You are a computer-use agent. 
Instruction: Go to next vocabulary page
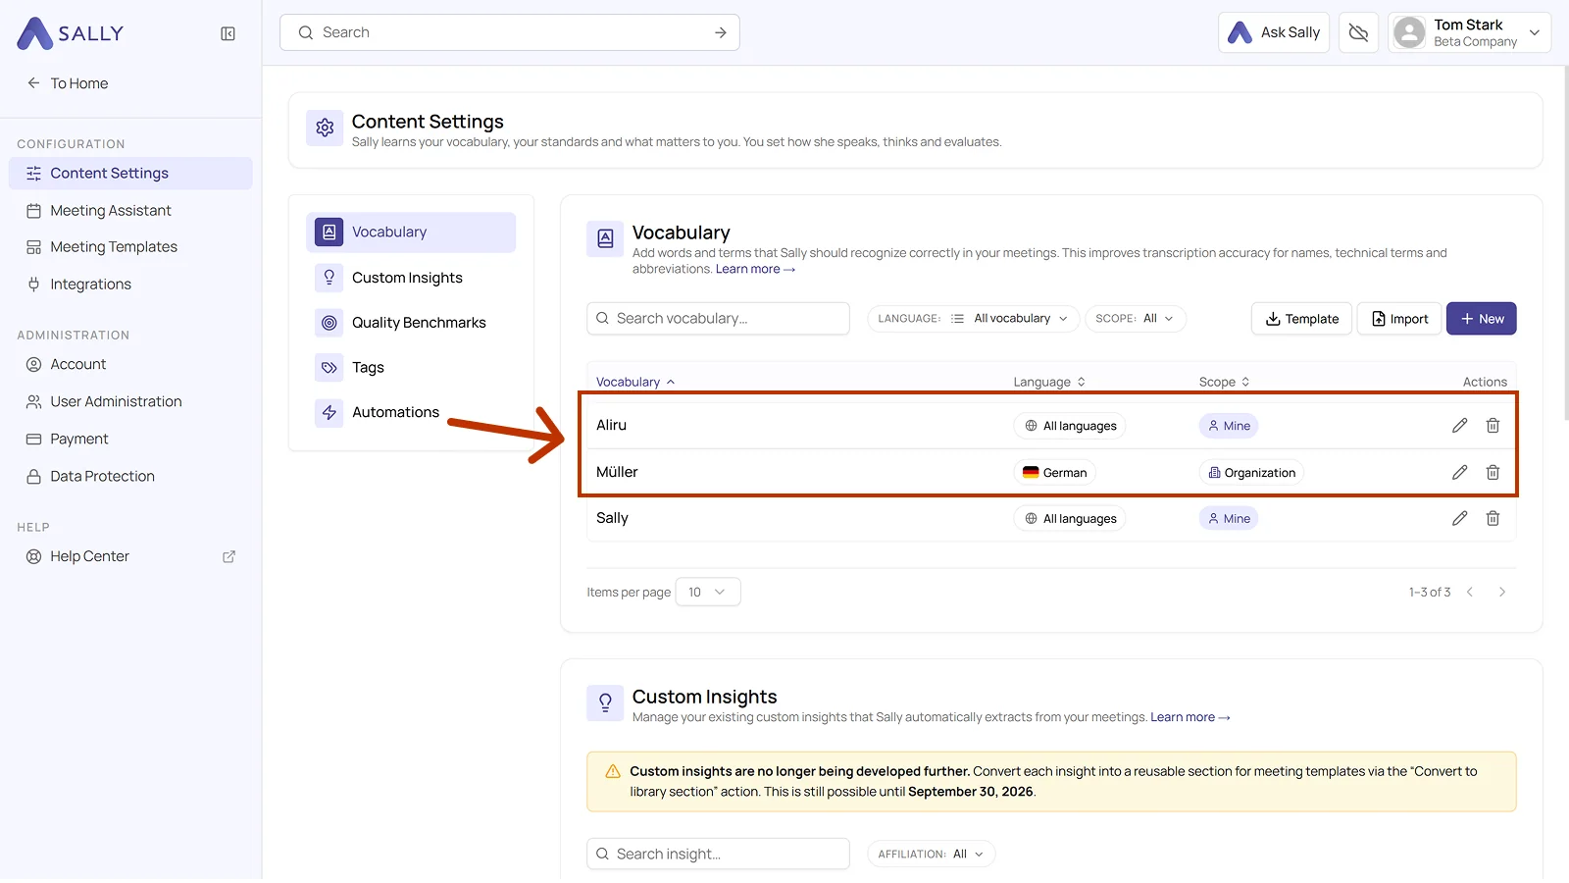tap(1502, 592)
